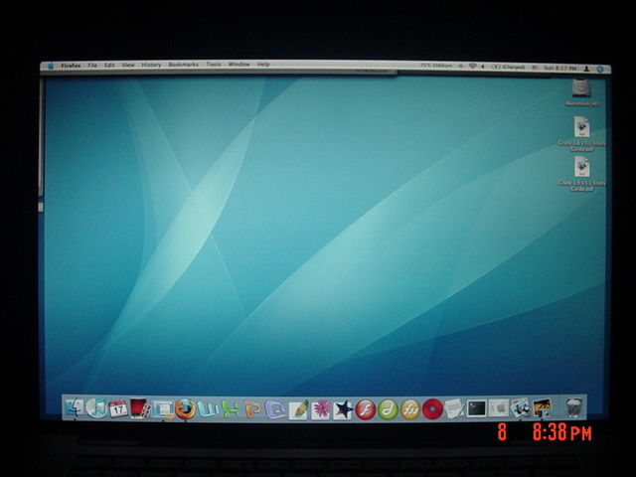Click the temperature and fan rpm readout
The height and width of the screenshot is (477, 636).
(x=436, y=66)
